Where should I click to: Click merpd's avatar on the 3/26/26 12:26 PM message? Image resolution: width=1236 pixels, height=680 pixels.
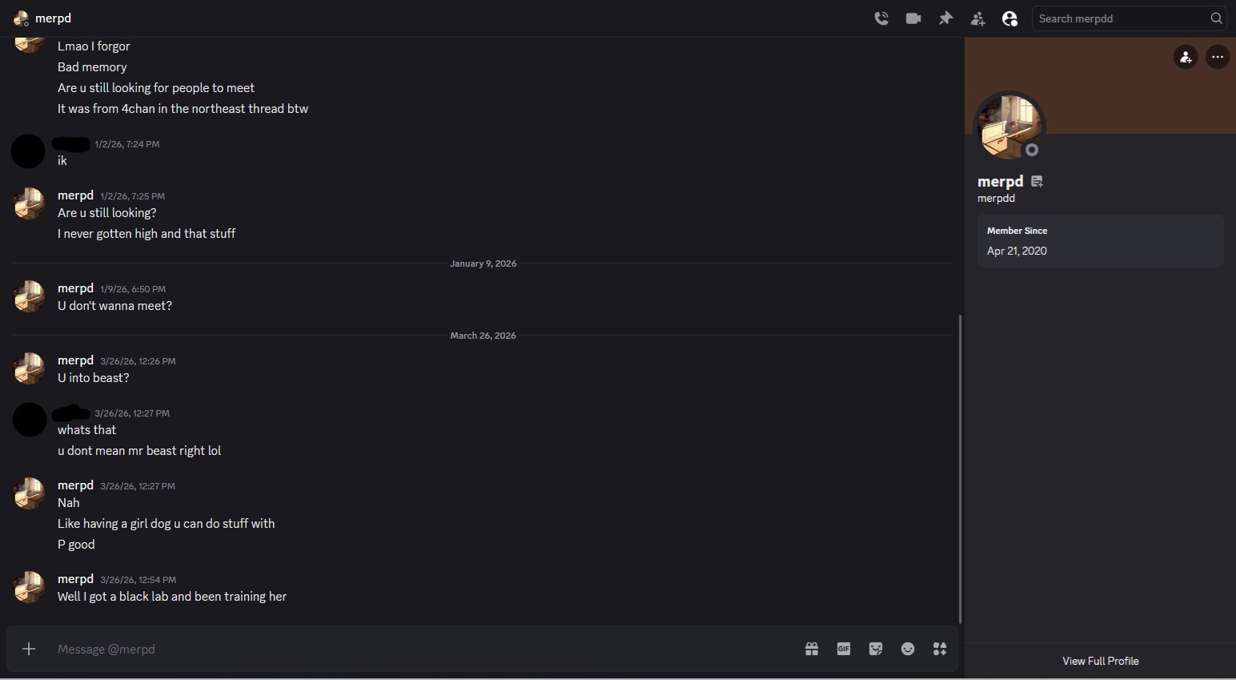[x=29, y=368]
